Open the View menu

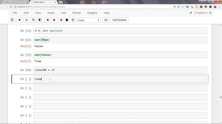tap(38, 13)
